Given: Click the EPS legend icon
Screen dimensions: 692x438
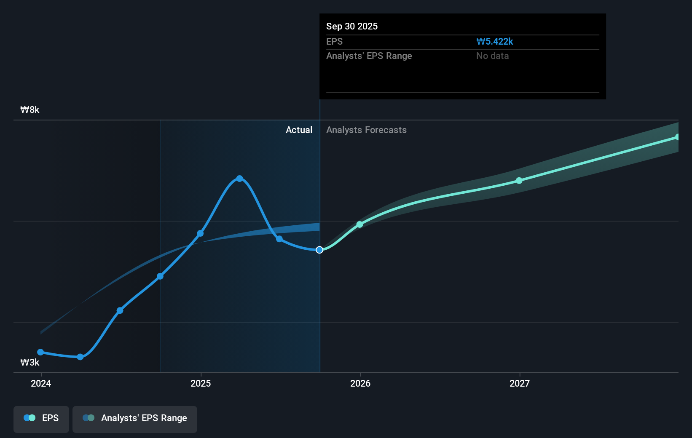Looking at the screenshot, I should tap(29, 417).
